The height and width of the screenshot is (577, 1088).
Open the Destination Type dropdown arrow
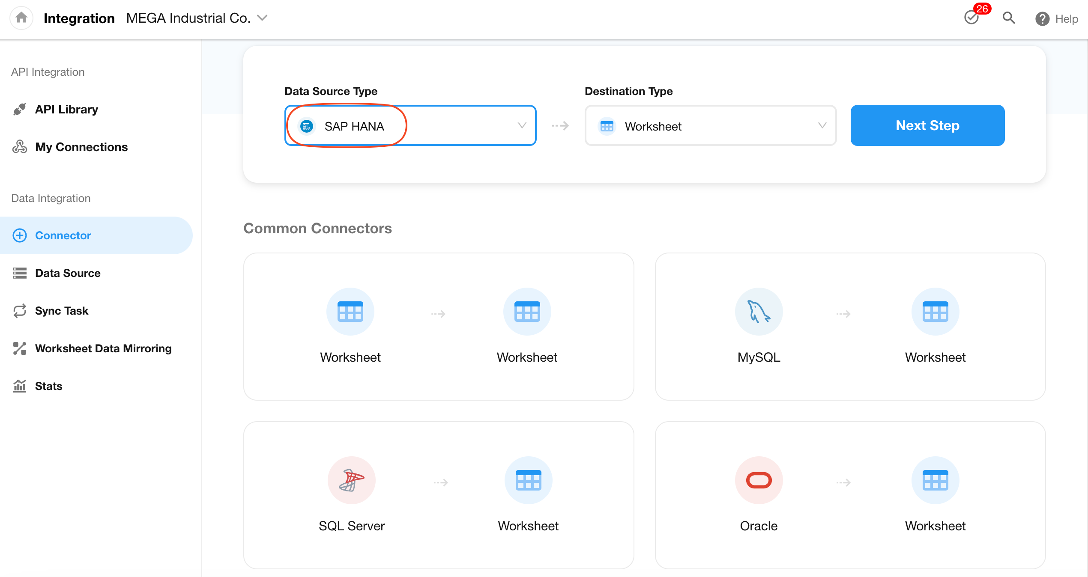pyautogui.click(x=822, y=125)
